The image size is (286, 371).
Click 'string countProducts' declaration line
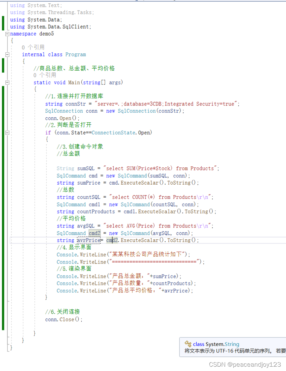tap(137, 212)
